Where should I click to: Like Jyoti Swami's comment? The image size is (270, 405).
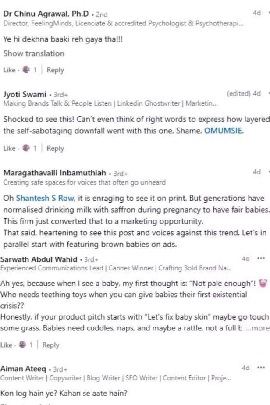pos(9,148)
